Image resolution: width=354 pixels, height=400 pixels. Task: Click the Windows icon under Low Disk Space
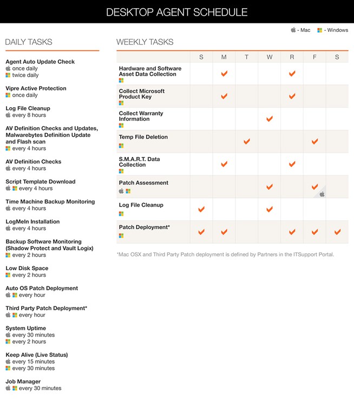pos(8,275)
